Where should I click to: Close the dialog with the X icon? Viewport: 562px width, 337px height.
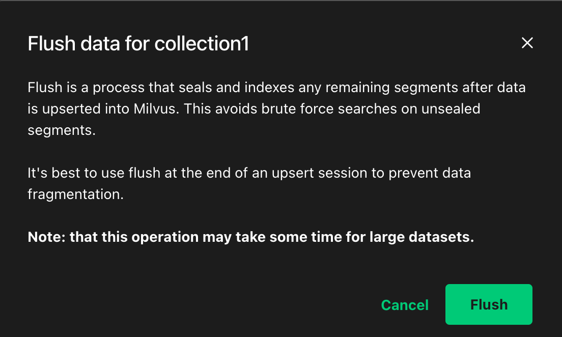pos(527,43)
